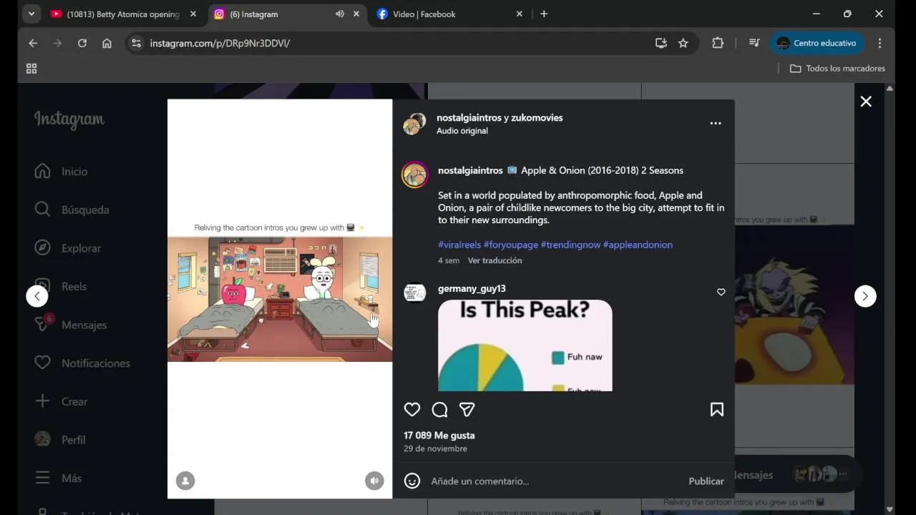Open a new browser tab
The height and width of the screenshot is (515, 916).
coord(544,14)
